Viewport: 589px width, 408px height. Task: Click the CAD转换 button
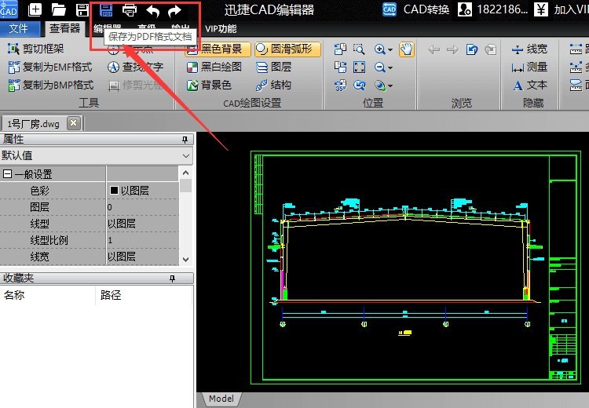416,10
